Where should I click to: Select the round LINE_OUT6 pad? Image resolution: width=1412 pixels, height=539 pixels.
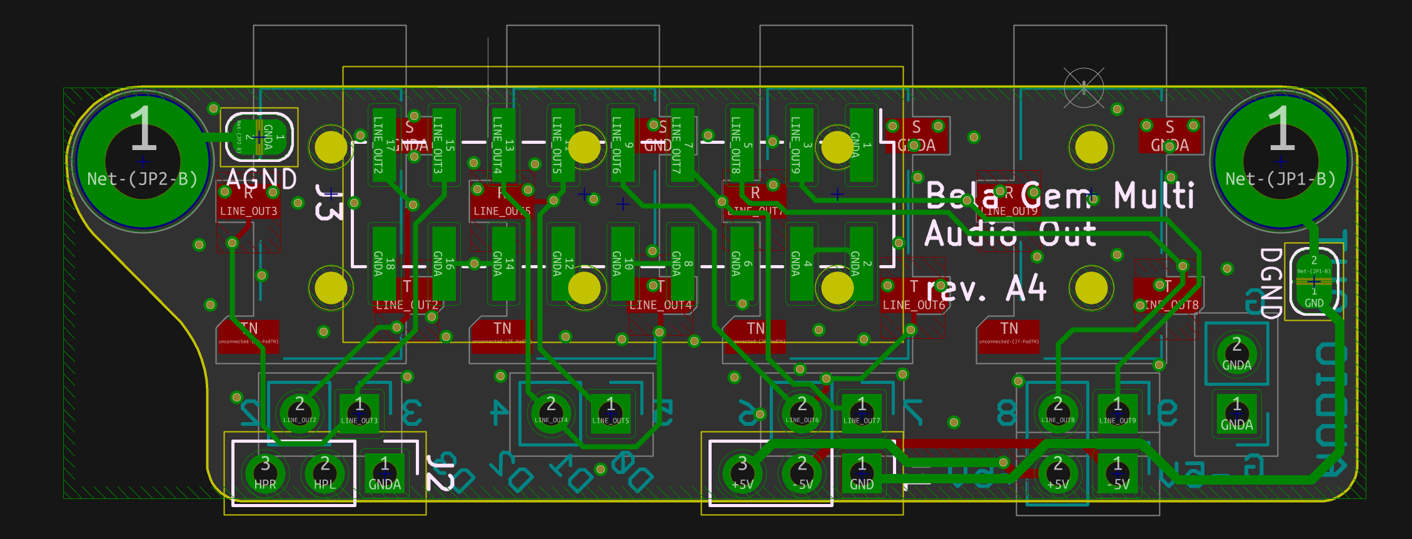tap(802, 413)
